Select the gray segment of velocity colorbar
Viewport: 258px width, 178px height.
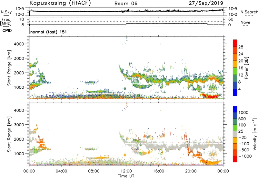(235, 134)
